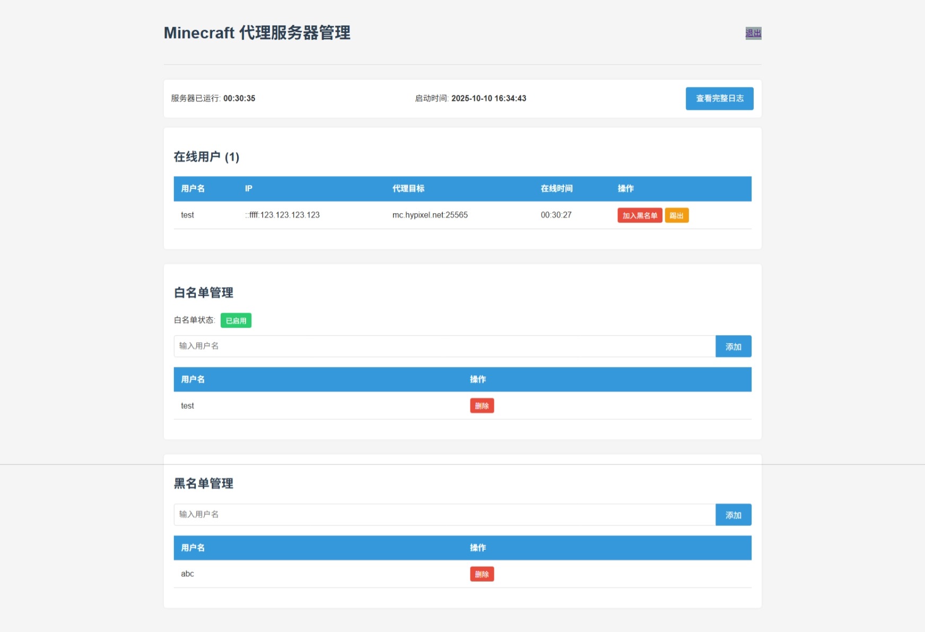Select the IP ::ffff:123.123.123.123 cell
The width and height of the screenshot is (925, 632).
(x=282, y=215)
